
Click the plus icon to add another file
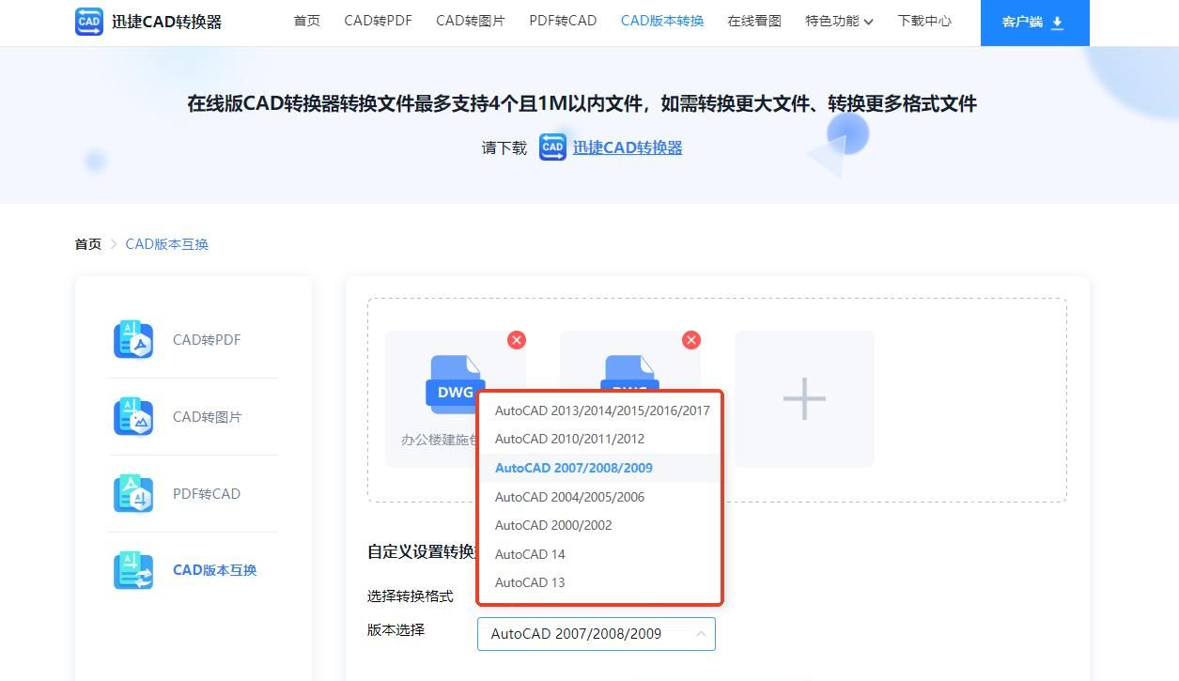(x=804, y=398)
